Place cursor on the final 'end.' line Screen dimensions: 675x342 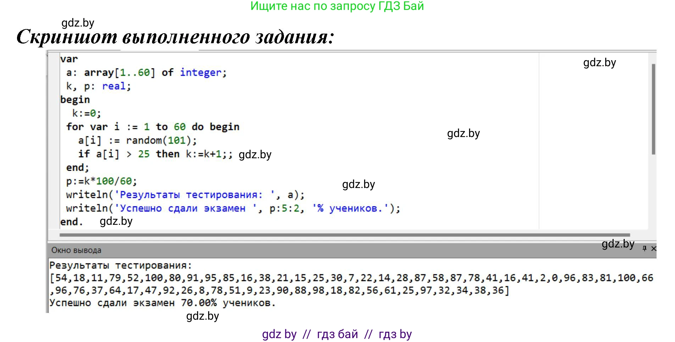(x=71, y=222)
